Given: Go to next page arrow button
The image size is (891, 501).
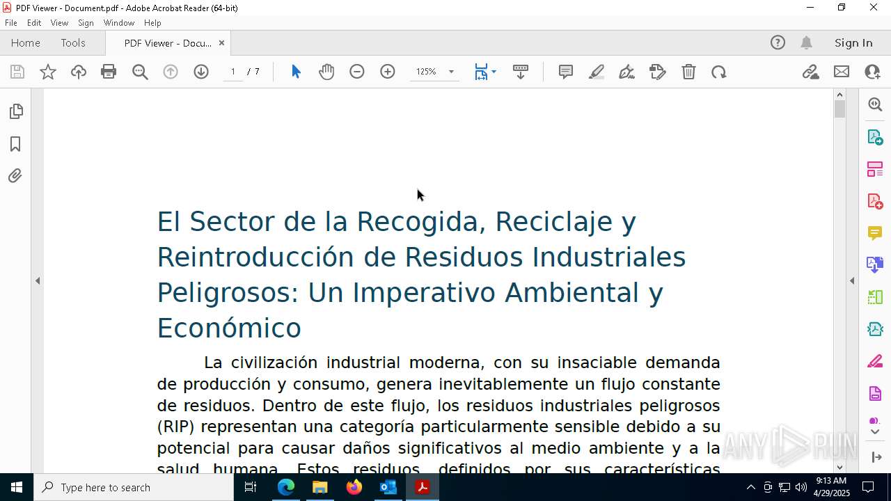Looking at the screenshot, I should pyautogui.click(x=201, y=72).
